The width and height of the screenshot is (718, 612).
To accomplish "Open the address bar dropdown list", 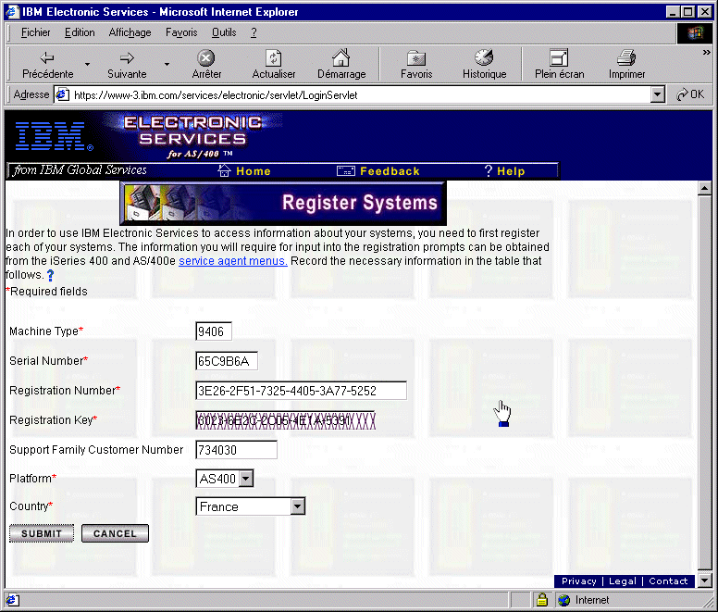I will (658, 94).
